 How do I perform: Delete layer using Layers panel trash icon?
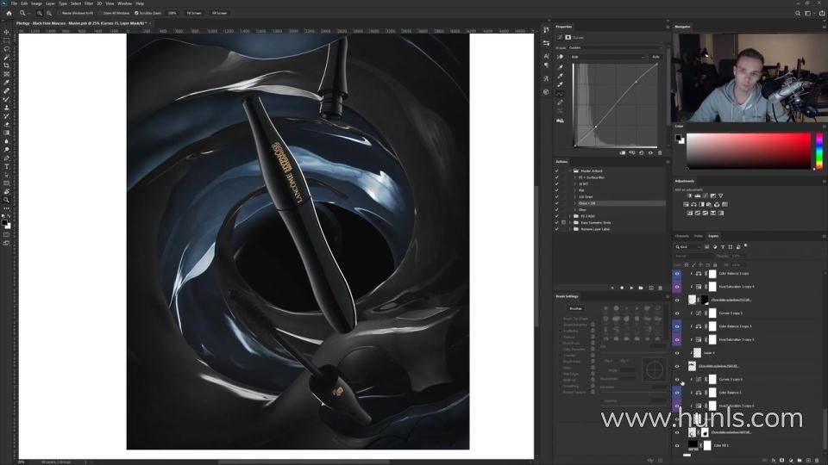(817, 460)
